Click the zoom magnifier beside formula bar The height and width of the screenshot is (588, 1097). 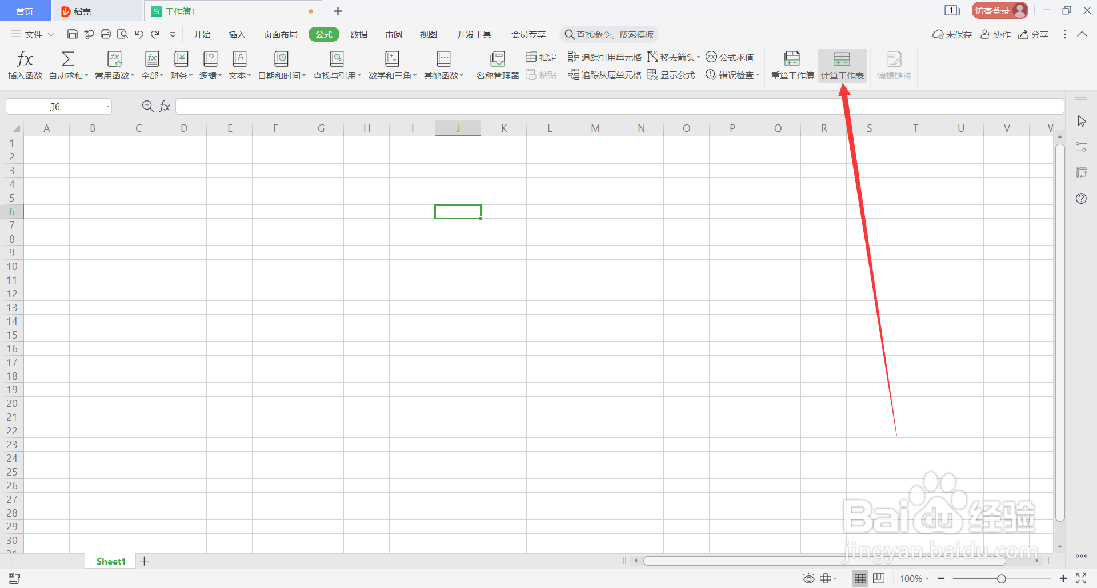click(x=147, y=106)
